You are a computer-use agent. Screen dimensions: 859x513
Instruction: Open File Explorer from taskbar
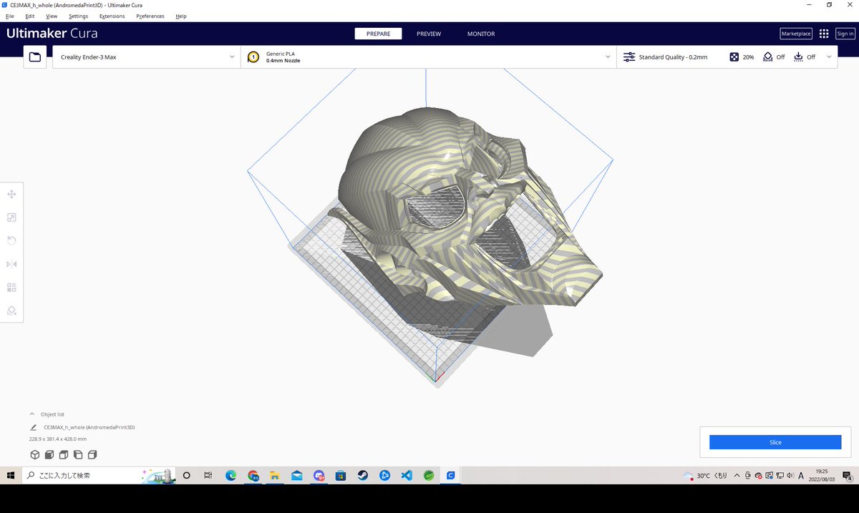[274, 475]
